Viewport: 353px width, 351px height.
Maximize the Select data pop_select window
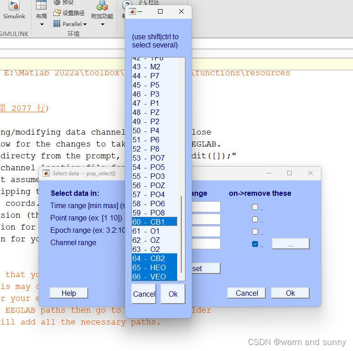[290, 173]
